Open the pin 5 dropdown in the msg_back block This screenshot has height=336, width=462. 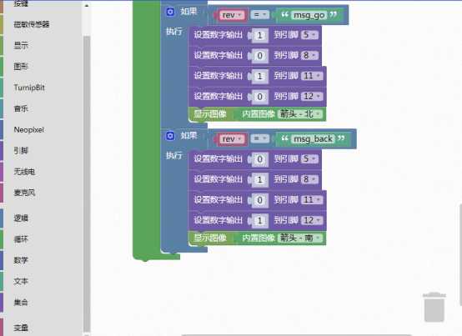click(x=309, y=158)
